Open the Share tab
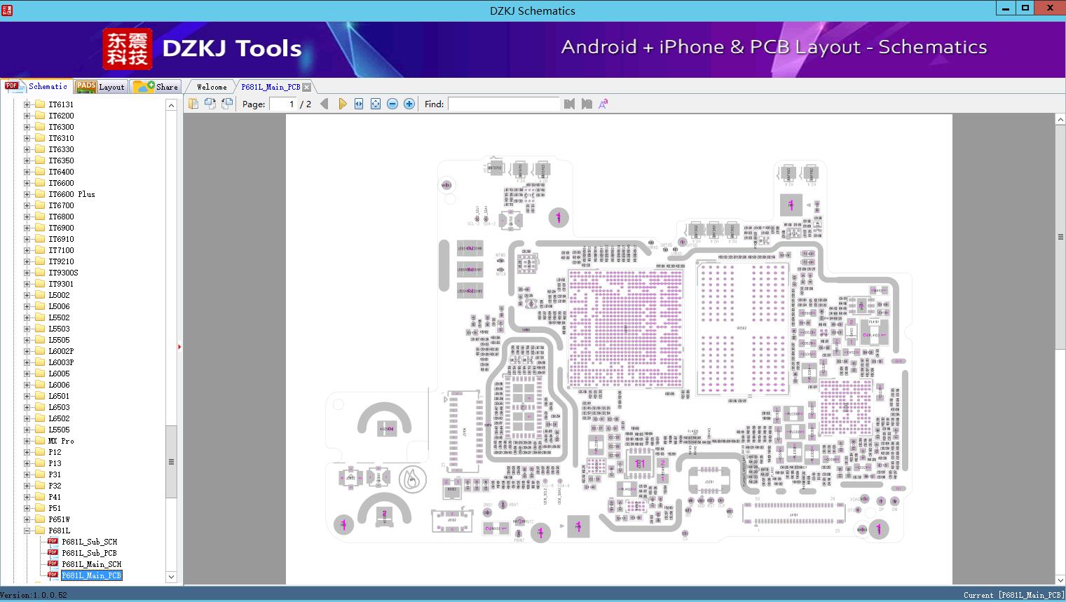The width and height of the screenshot is (1066, 602). pos(156,87)
